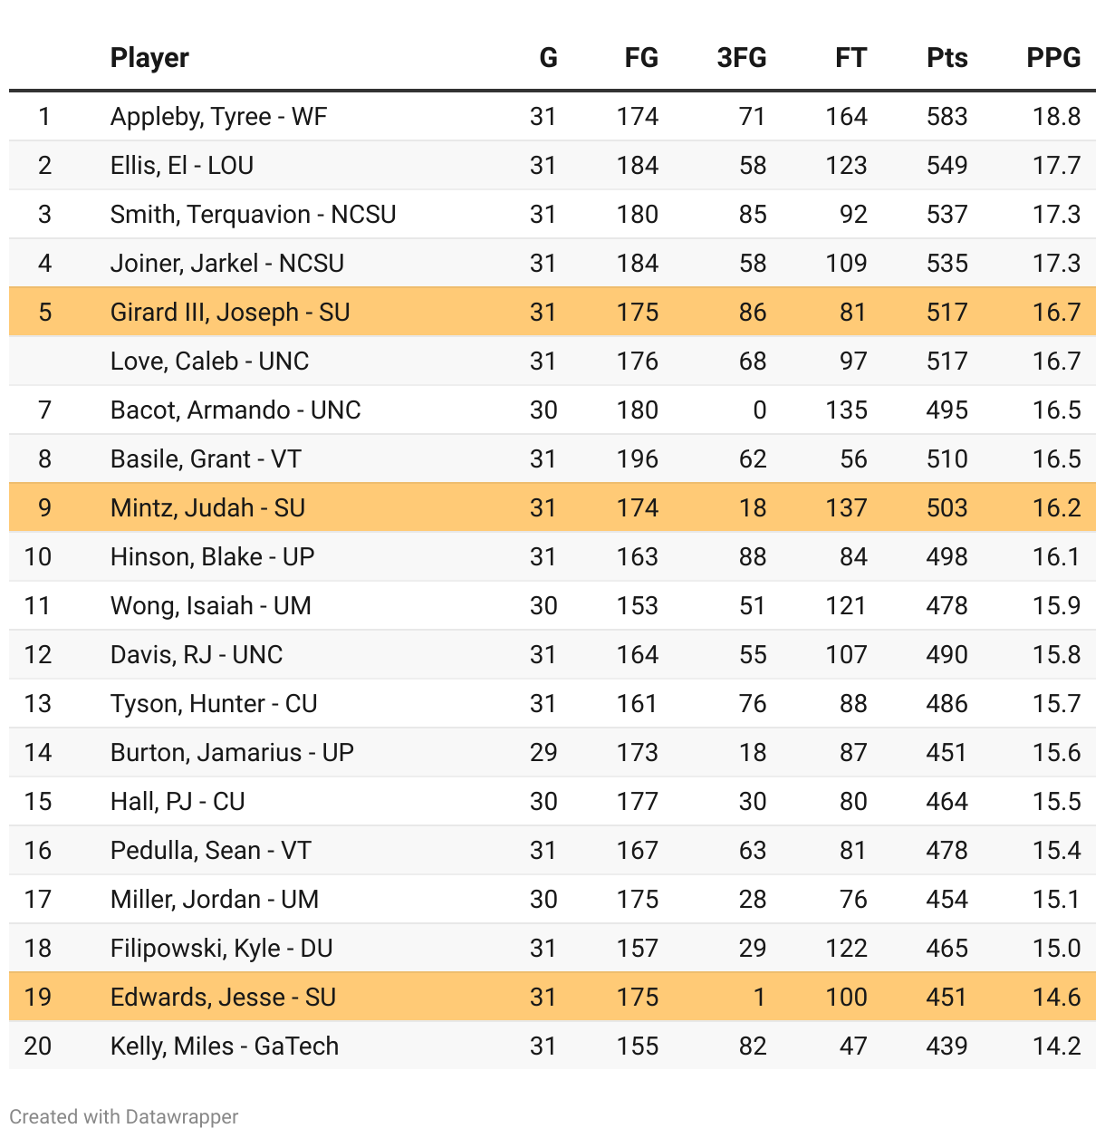Screen dimensions: 1105x1138
Task: Sort by the PPG column header
Action: [1052, 58]
